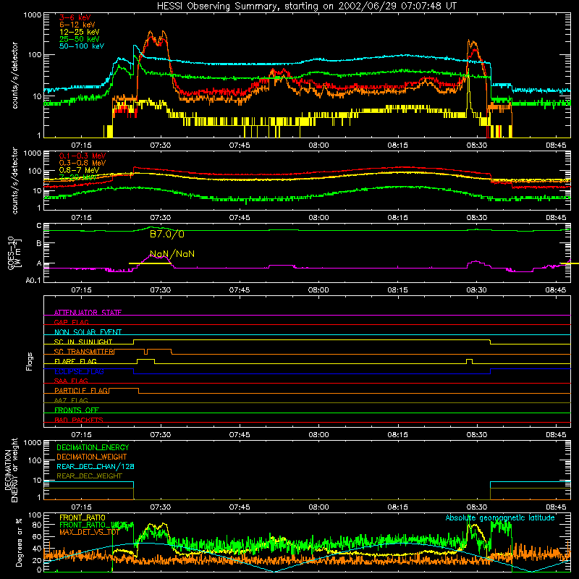Click 08:45 tick label under the decimation panel
Viewport: 579px width, 579px height.
556,507
